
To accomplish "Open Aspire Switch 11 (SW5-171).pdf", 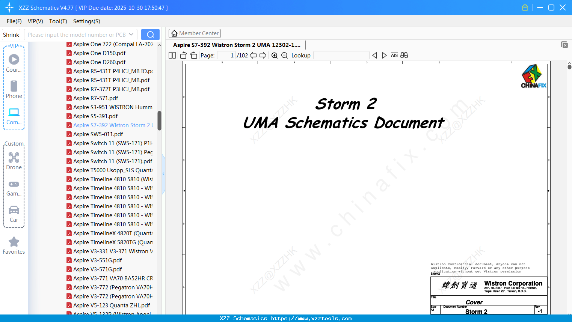I will pos(110,161).
